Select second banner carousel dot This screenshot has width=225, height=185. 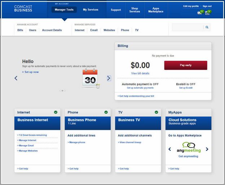(62, 91)
